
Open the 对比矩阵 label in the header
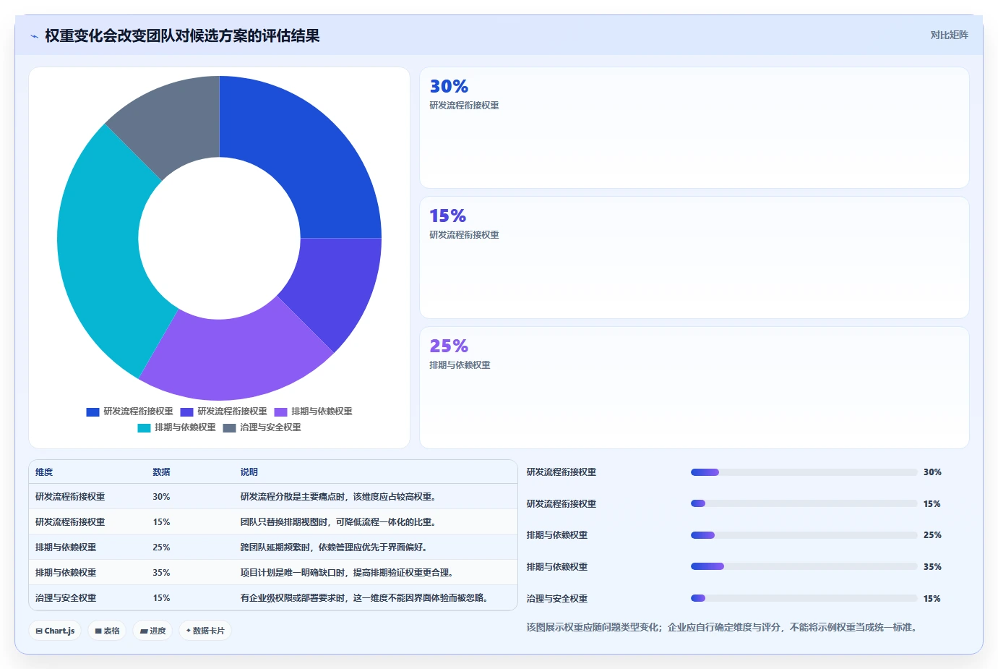click(x=949, y=35)
